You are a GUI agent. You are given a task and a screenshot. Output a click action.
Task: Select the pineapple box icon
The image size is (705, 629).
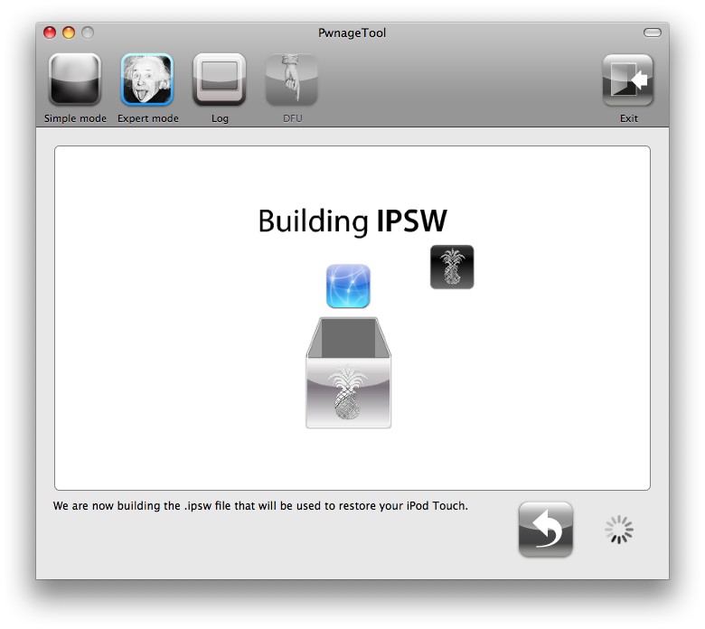(349, 372)
